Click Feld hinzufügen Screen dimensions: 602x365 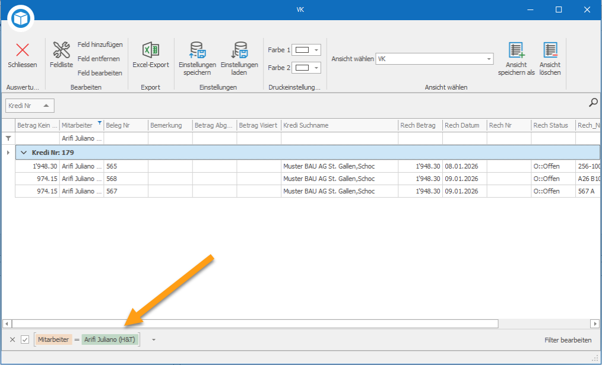click(100, 45)
